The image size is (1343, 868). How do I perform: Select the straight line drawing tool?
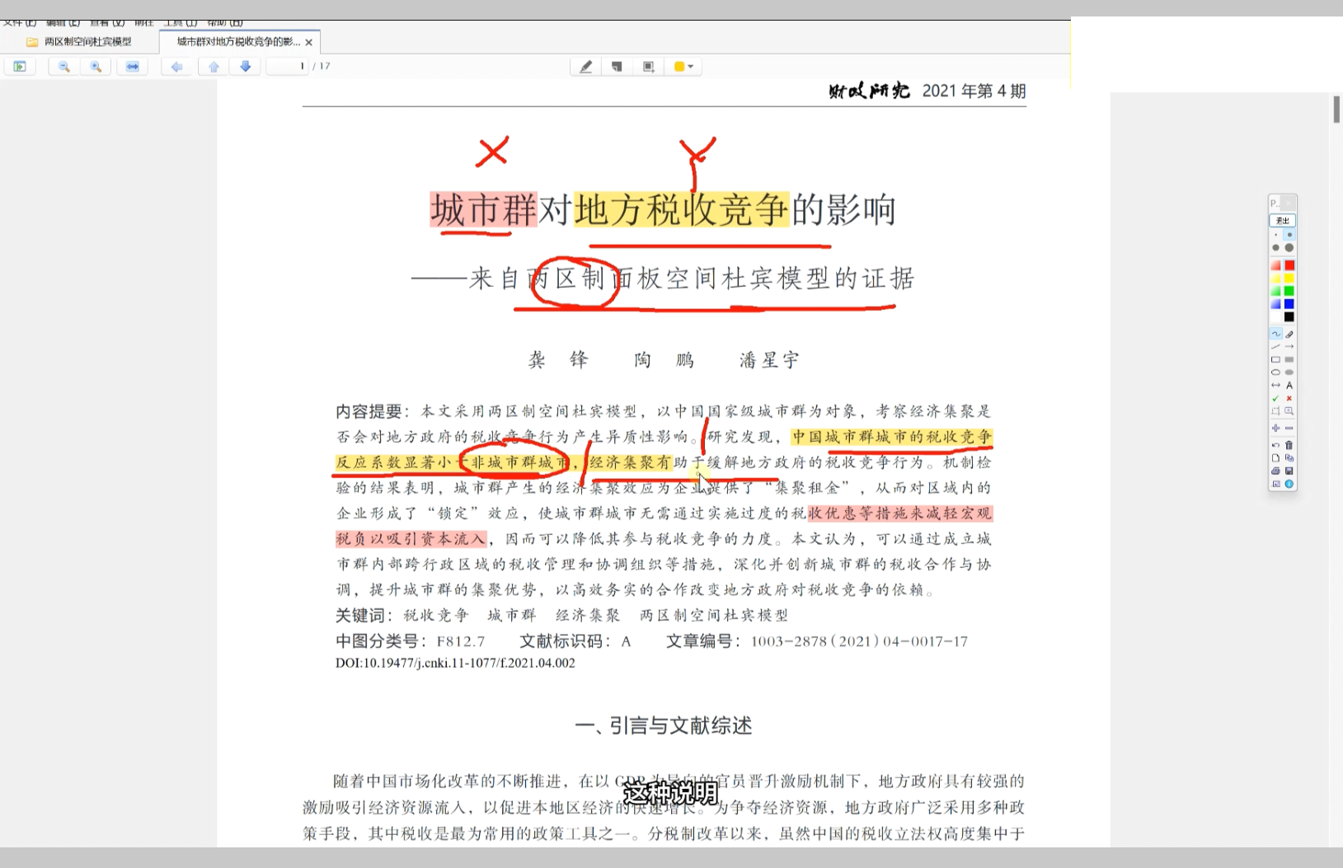(x=1275, y=347)
